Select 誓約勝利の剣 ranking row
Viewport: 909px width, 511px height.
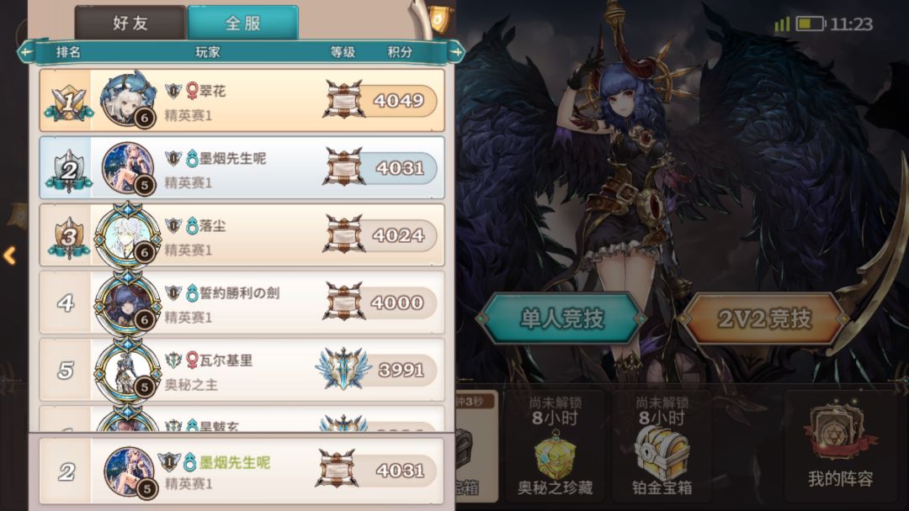coord(242,302)
